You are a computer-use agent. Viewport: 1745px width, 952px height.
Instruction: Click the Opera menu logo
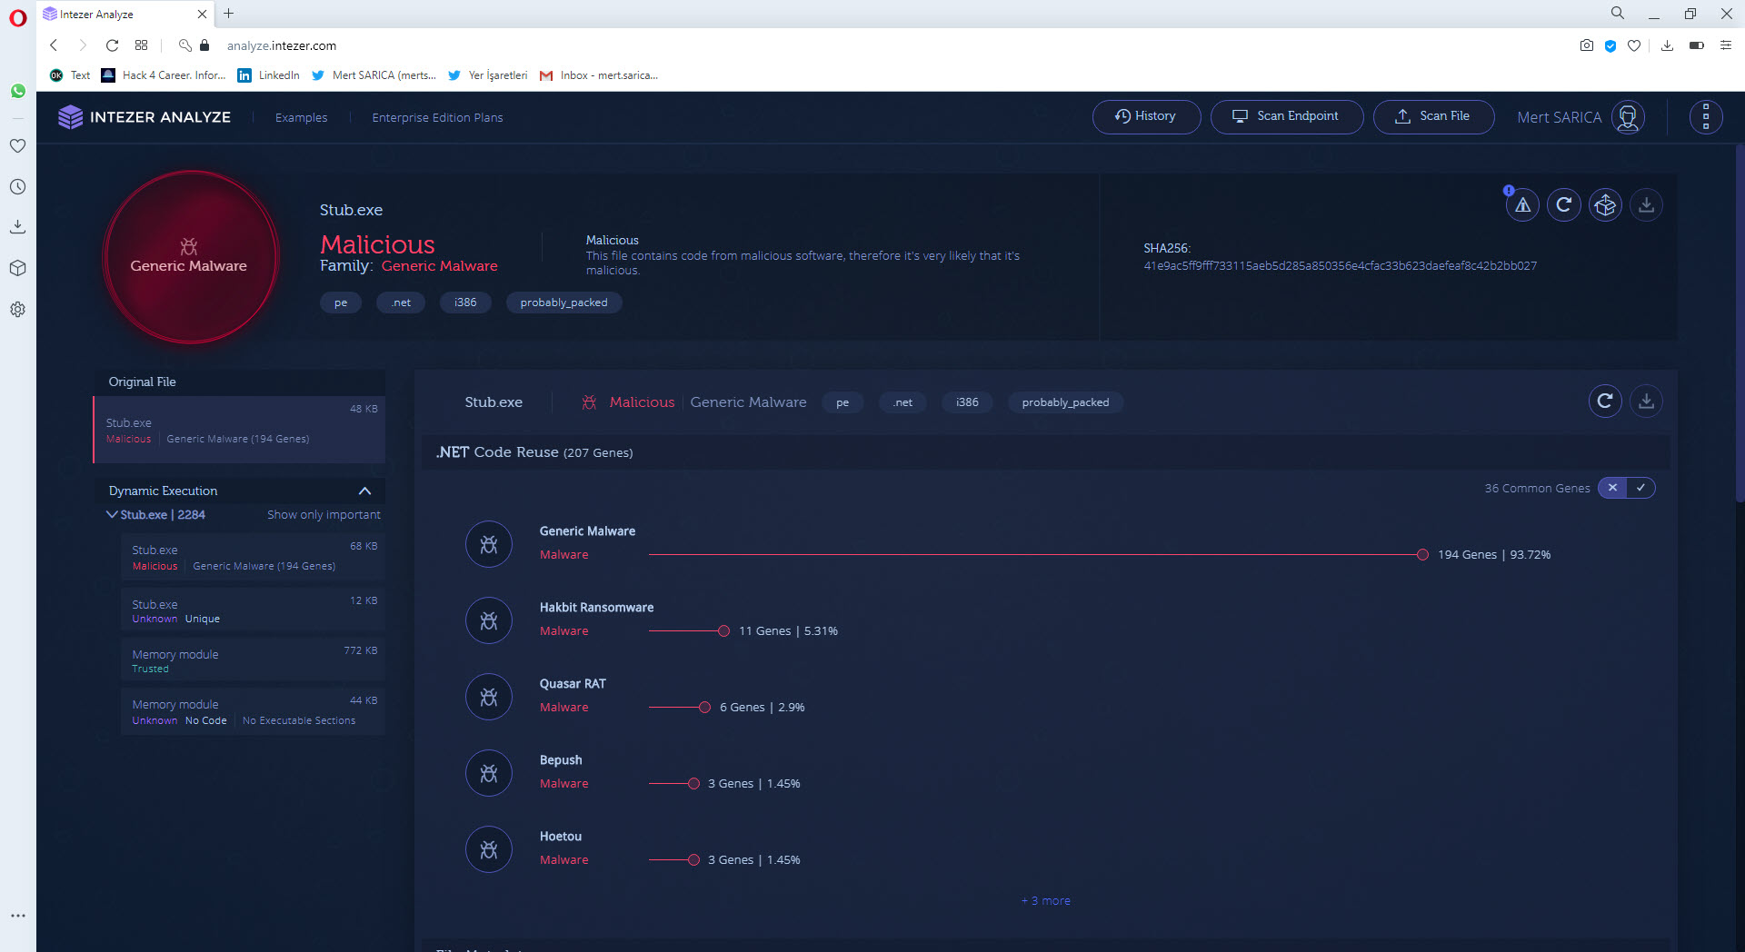click(x=17, y=18)
